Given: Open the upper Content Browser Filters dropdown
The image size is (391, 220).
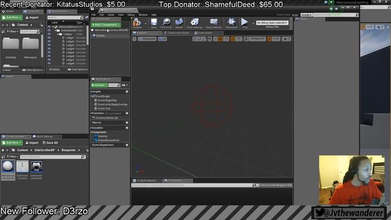Looking at the screenshot, I should (12, 32).
